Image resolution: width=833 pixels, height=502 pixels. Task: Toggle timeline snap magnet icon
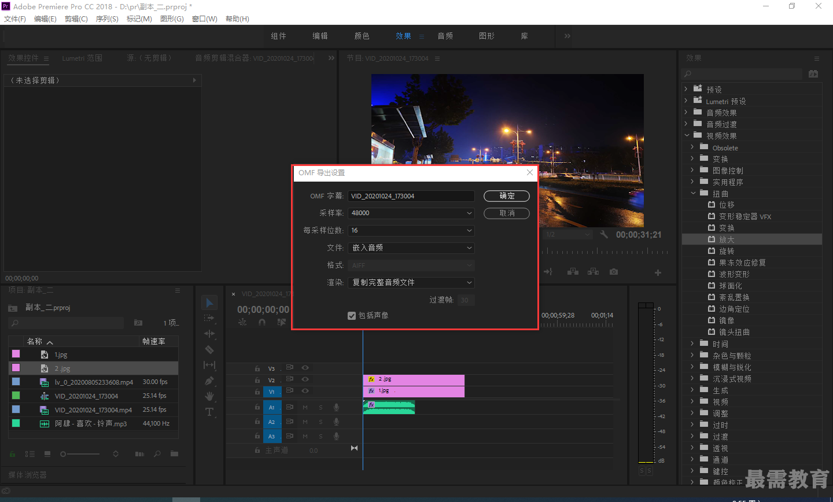click(x=262, y=322)
